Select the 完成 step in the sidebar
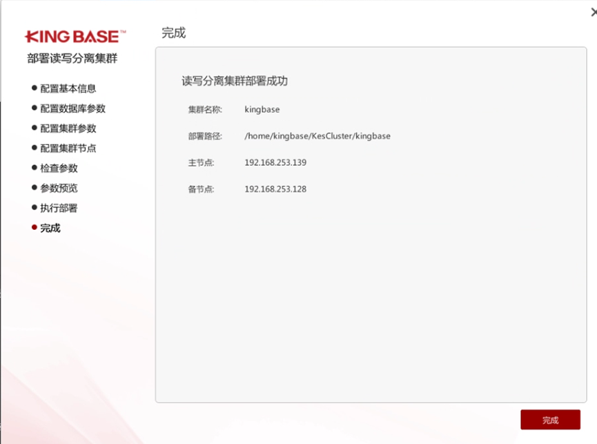The image size is (597, 444). point(50,228)
